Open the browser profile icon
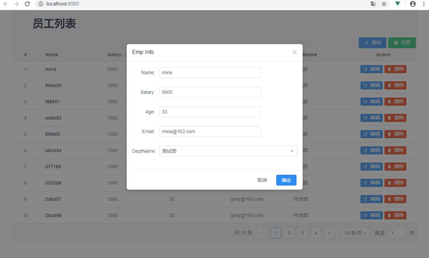This screenshot has height=258, width=429. click(413, 4)
